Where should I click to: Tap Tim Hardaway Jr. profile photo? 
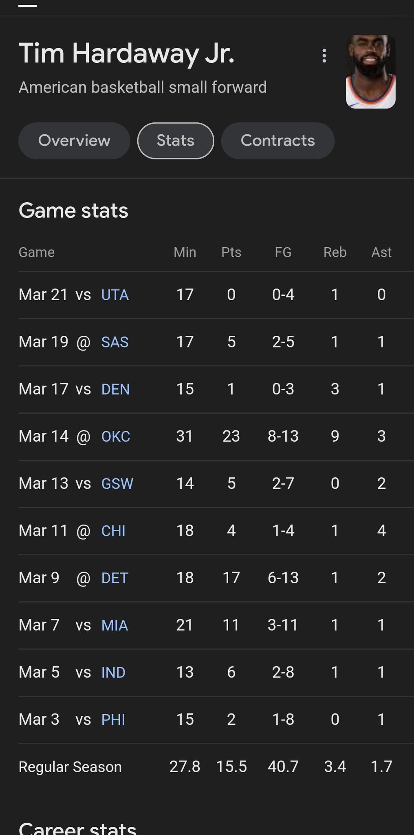(x=370, y=72)
